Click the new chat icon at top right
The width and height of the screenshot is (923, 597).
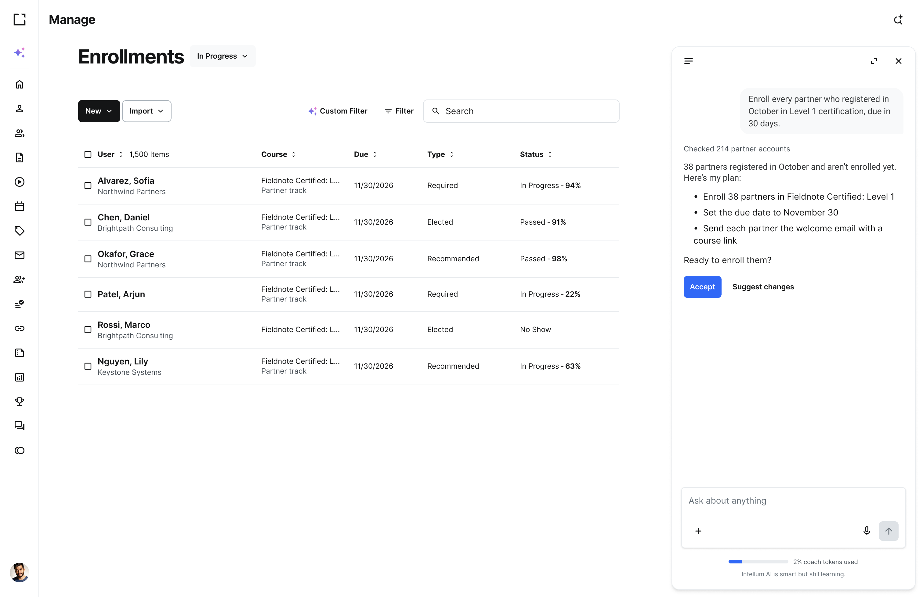coord(898,20)
